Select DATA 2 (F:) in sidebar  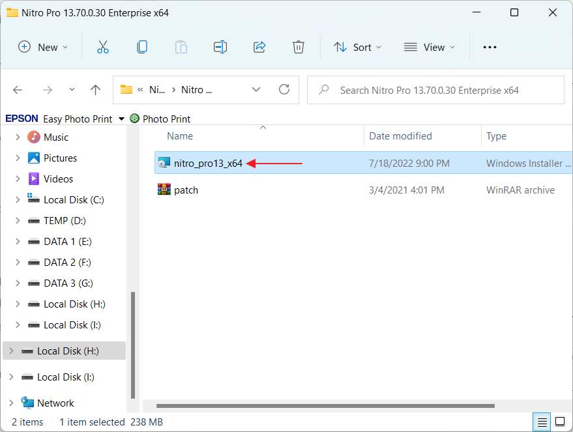pyautogui.click(x=67, y=262)
